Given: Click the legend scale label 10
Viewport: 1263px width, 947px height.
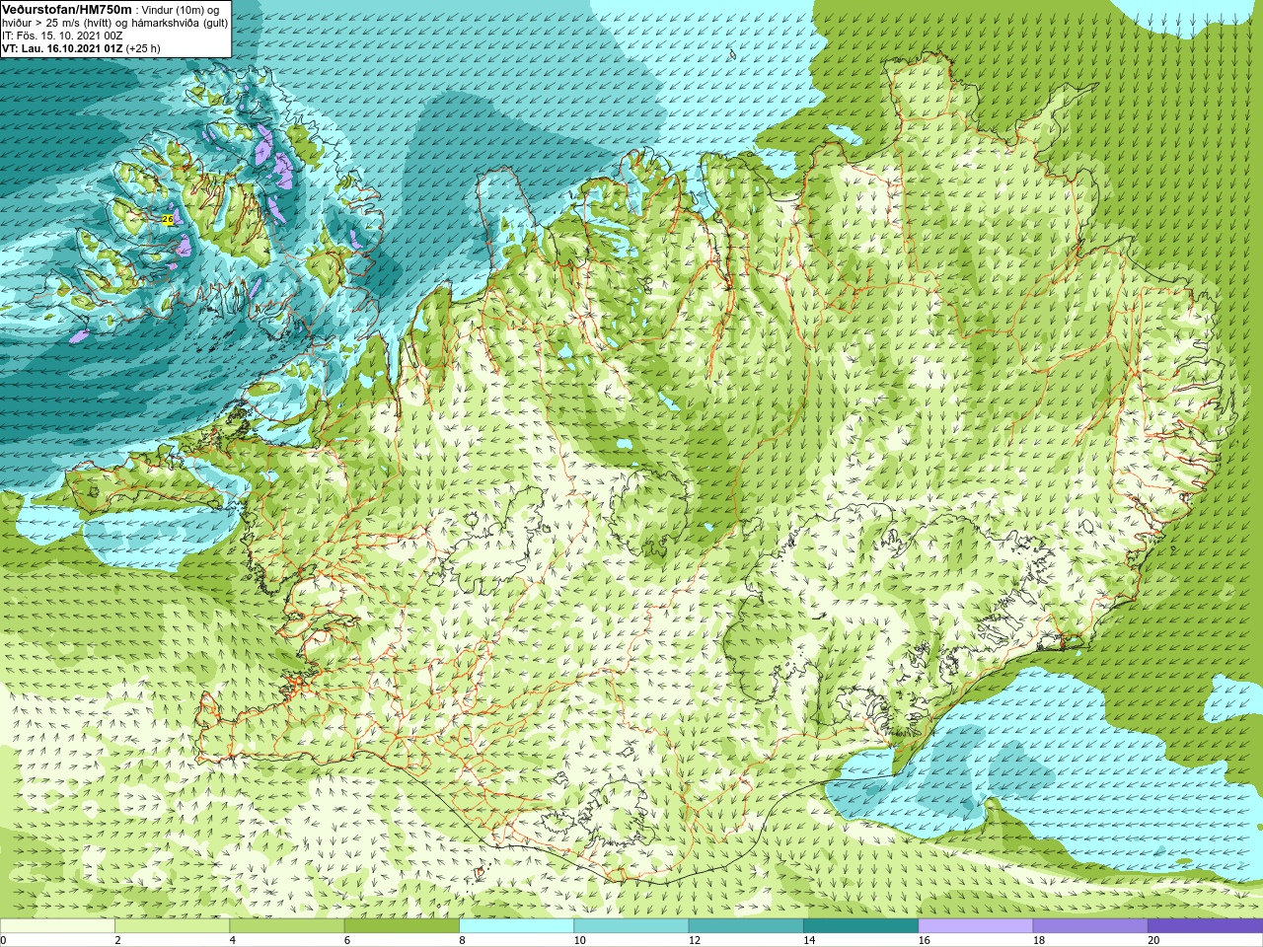Looking at the screenshot, I should point(580,940).
